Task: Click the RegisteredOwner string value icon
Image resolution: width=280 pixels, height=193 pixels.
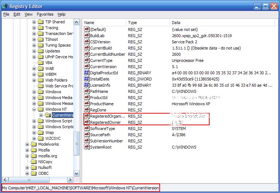Action: (x=87, y=122)
